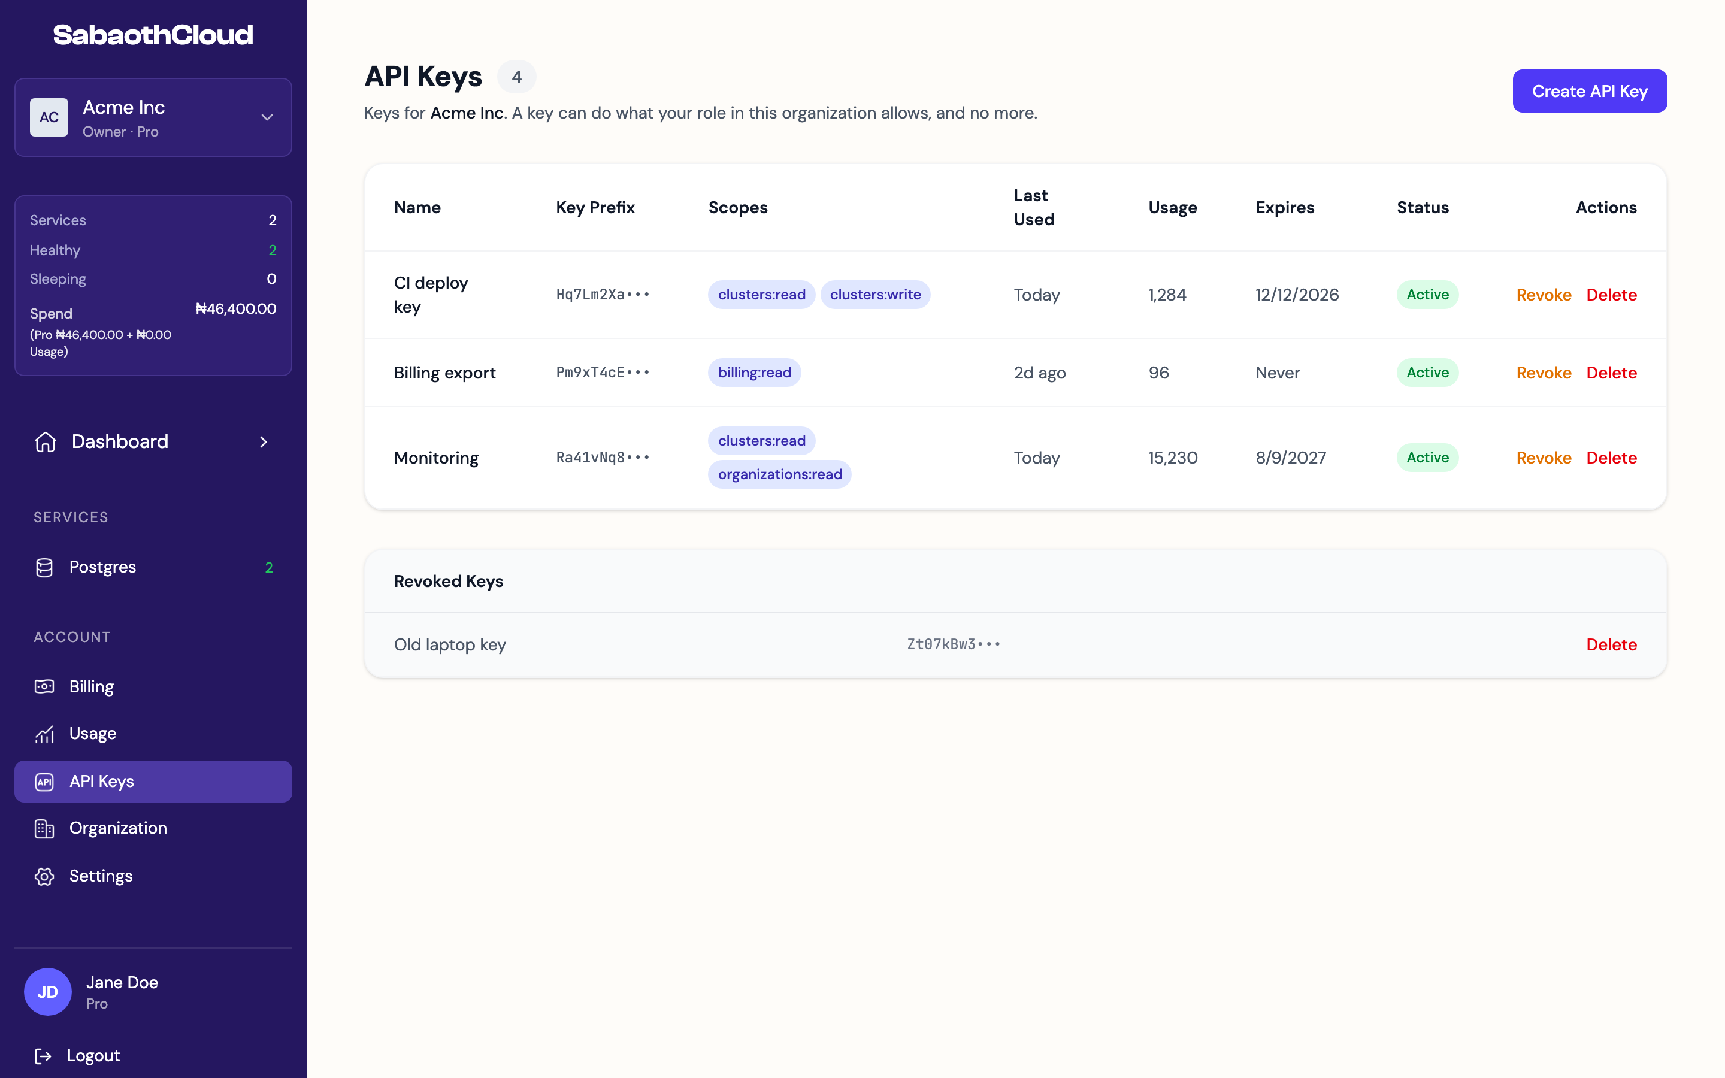This screenshot has width=1725, height=1078.
Task: Open Settings in sidebar
Action: [153, 876]
